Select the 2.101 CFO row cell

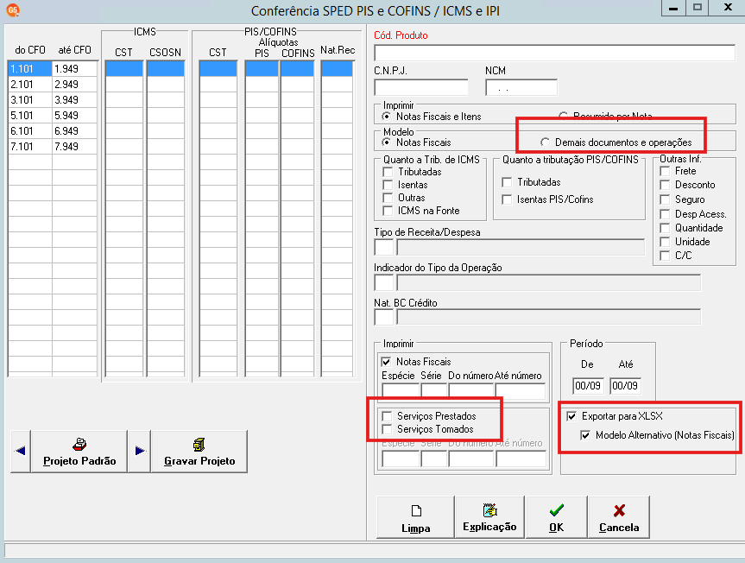pyautogui.click(x=30, y=84)
